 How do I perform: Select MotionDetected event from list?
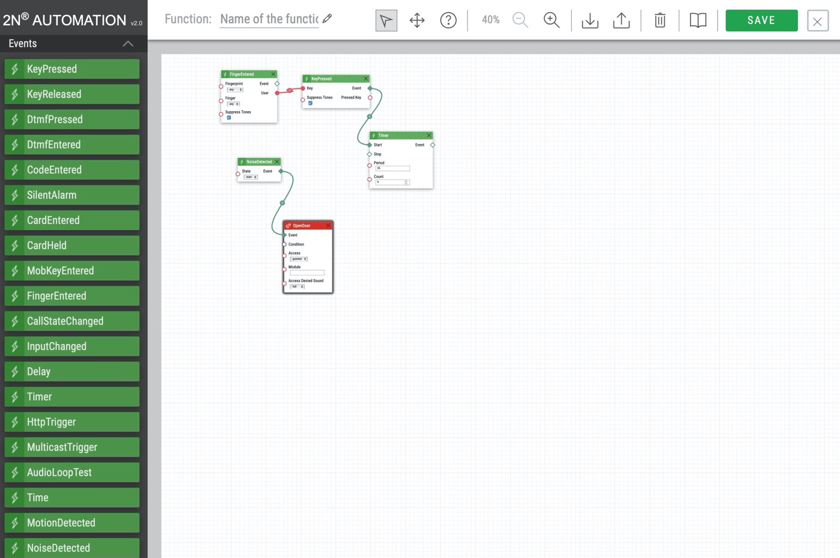pos(72,523)
